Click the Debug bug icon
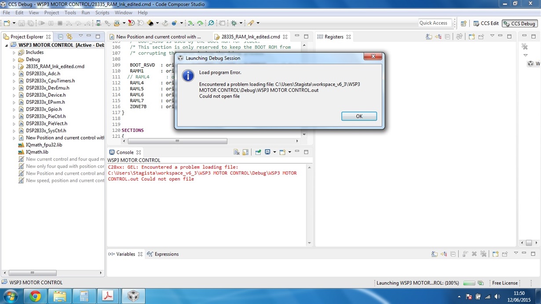Viewport: 541px width, 304px height. tap(234, 23)
